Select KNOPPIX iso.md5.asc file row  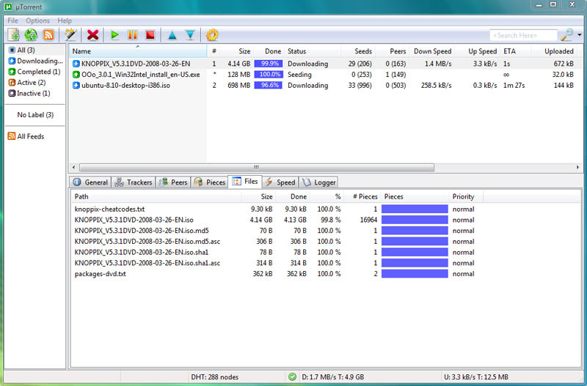pyautogui.click(x=326, y=242)
